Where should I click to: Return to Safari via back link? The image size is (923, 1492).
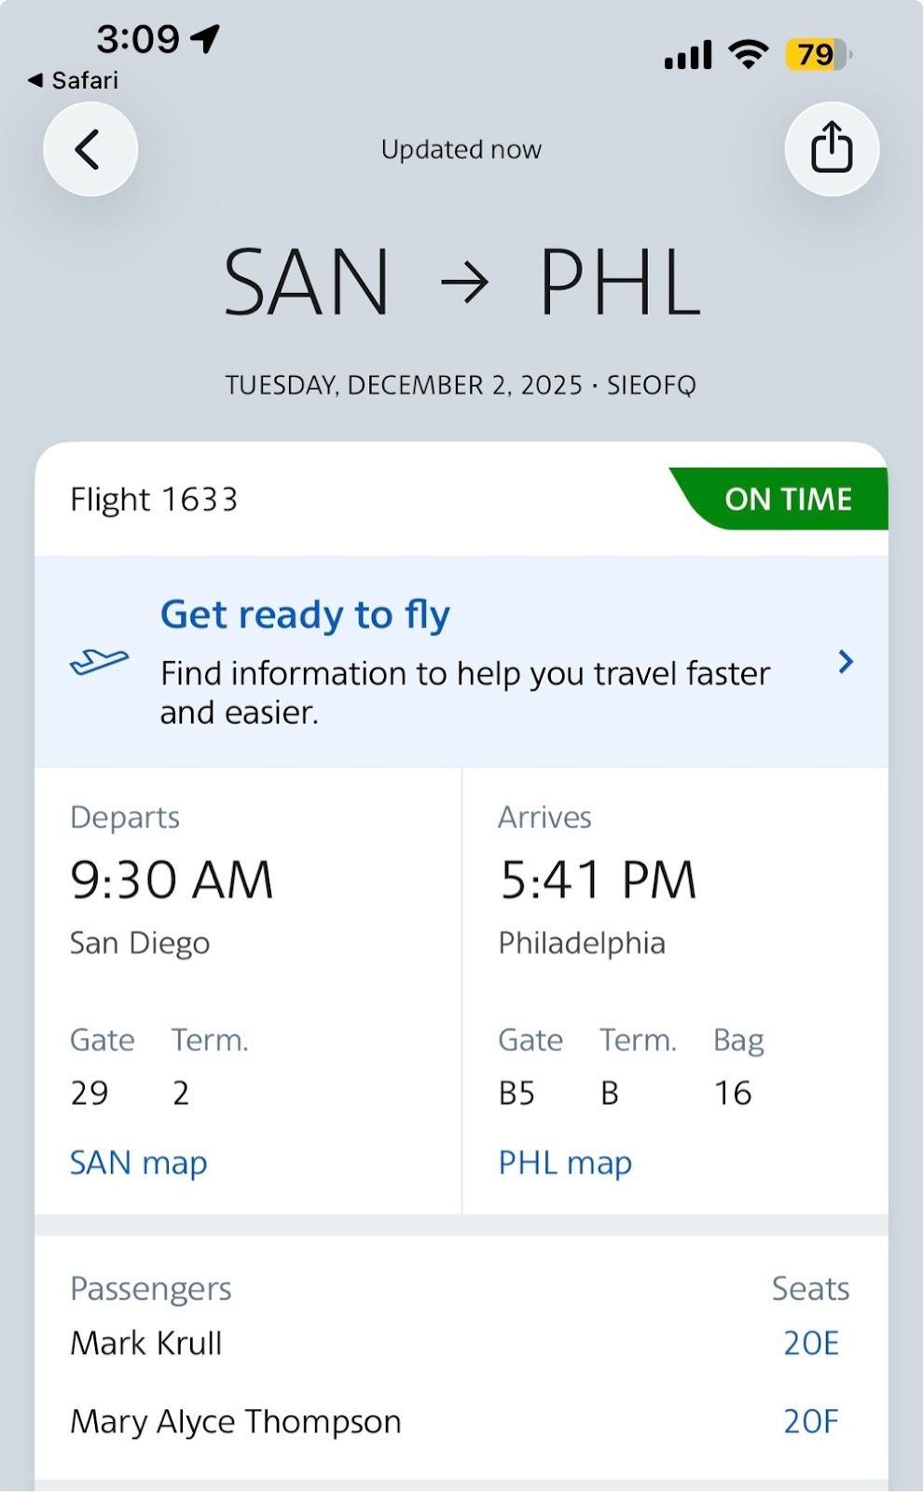click(x=74, y=80)
